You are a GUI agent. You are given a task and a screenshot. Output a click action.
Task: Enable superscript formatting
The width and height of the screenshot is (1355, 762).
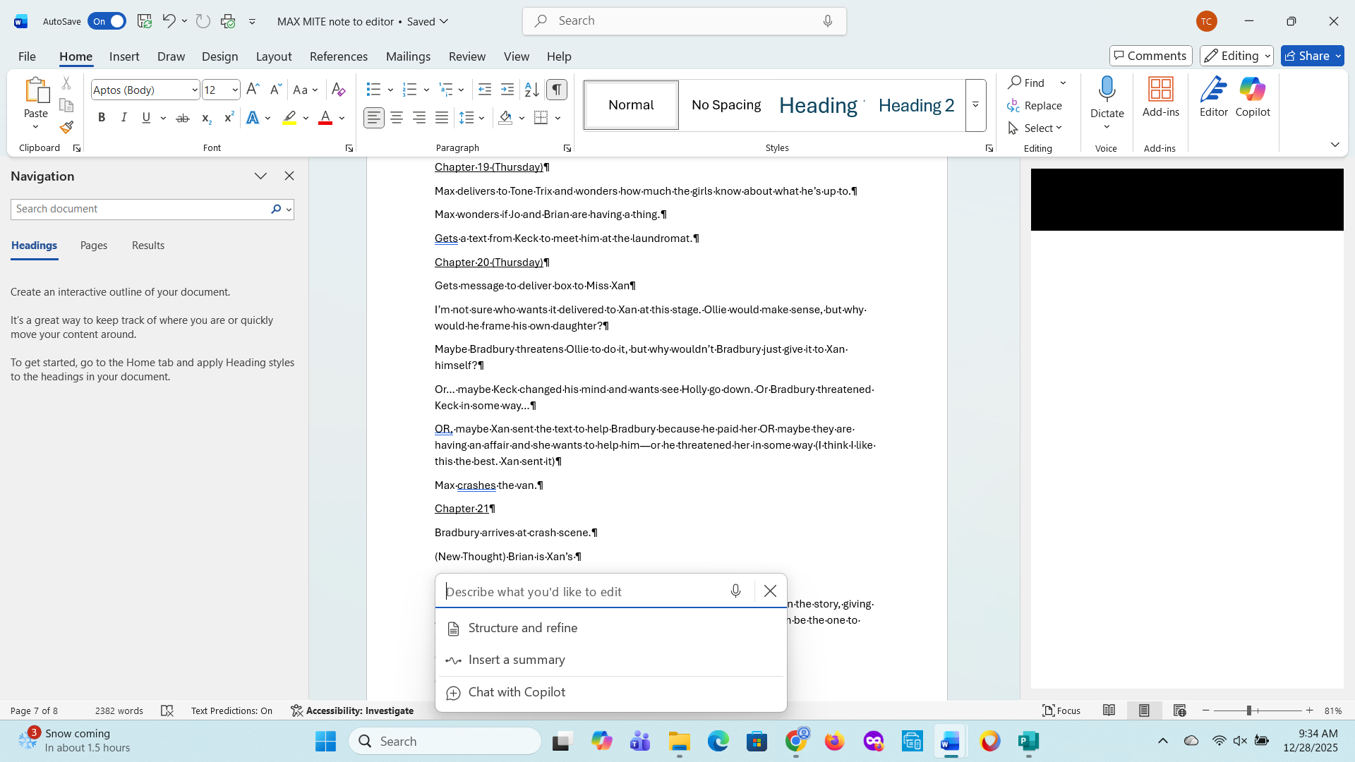(x=227, y=117)
